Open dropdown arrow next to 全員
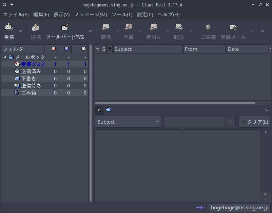 pyautogui.click(x=140, y=31)
